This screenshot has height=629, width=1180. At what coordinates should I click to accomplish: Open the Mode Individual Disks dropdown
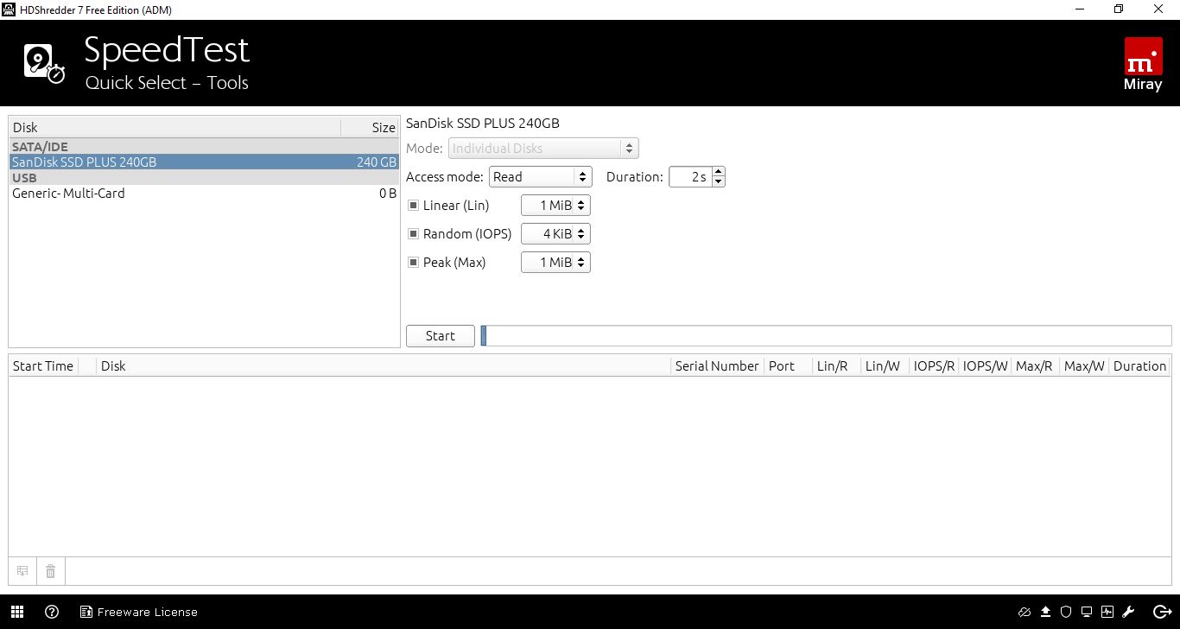point(543,149)
